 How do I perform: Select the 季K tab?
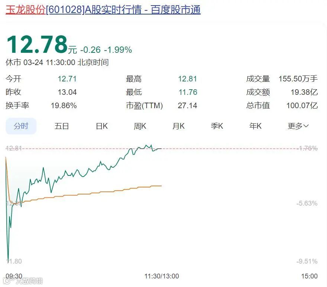coord(217,126)
